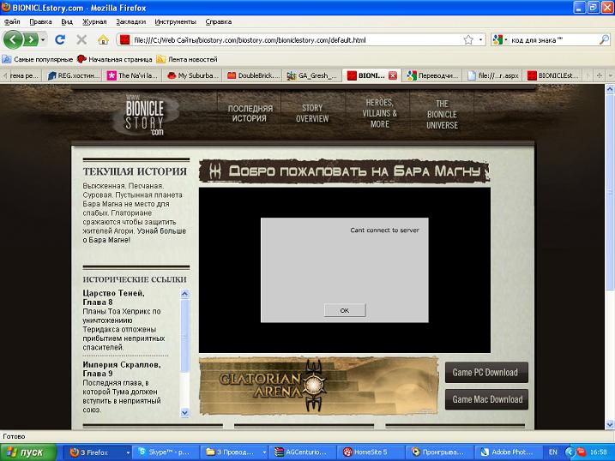Open the Windows пуск Start button
The height and width of the screenshot is (461, 615).
click(28, 452)
